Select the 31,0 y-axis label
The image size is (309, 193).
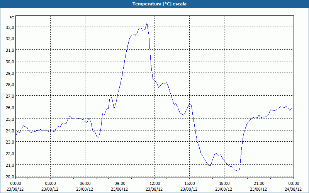click(x=10, y=50)
